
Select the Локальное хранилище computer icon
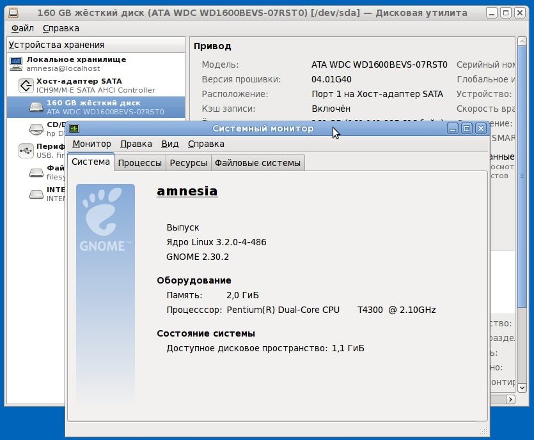point(16,64)
